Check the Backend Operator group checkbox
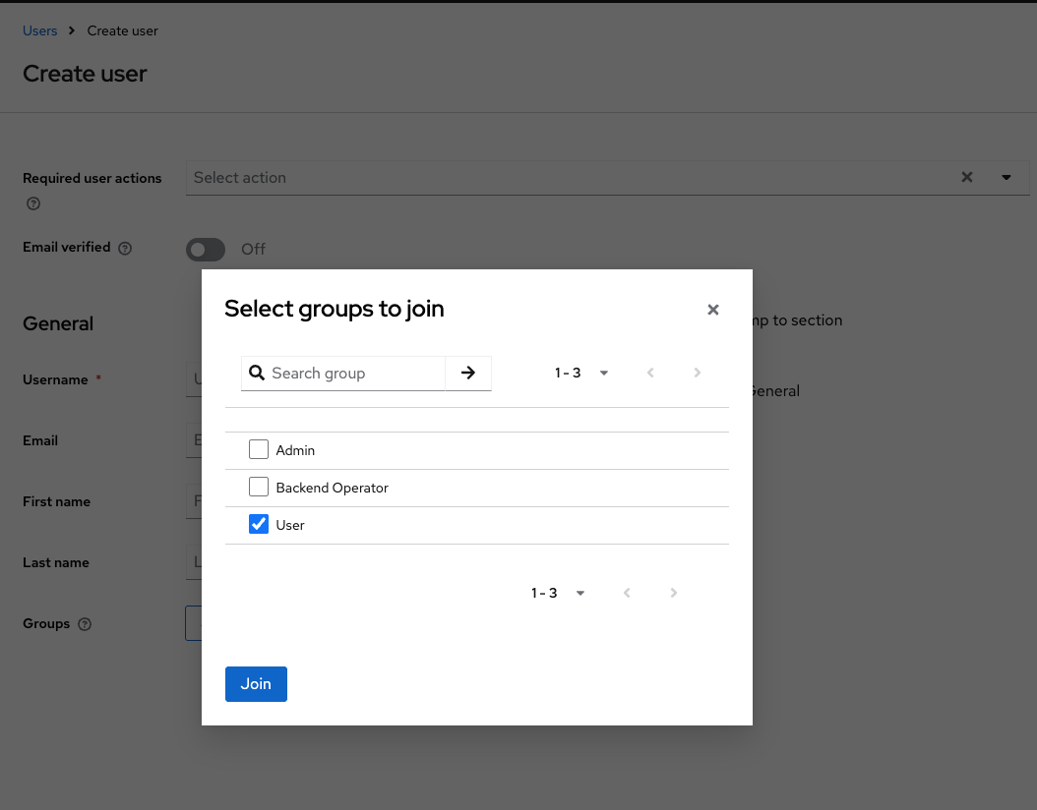Viewport: 1037px width, 810px height. click(x=259, y=488)
